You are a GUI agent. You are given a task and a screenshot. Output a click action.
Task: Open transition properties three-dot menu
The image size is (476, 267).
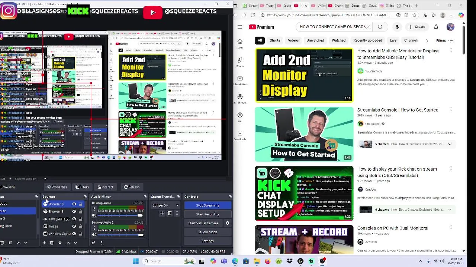[177, 213]
